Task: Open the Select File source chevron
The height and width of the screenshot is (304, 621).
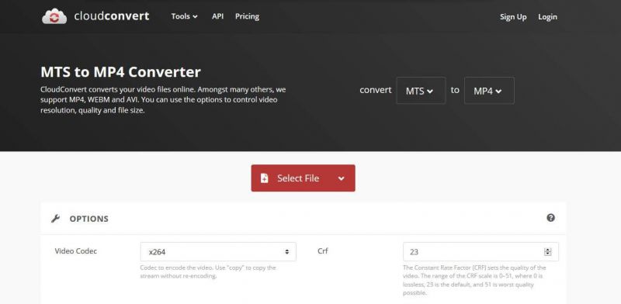Action: pyautogui.click(x=342, y=178)
